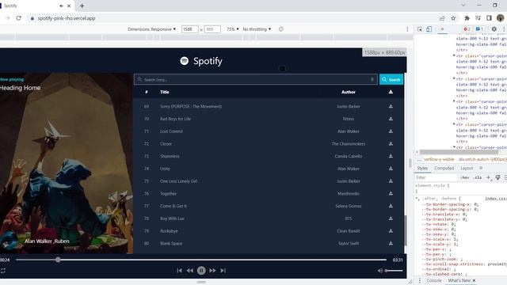Download the song Bad Boys for Life
The height and width of the screenshot is (285, 507).
coord(391,119)
